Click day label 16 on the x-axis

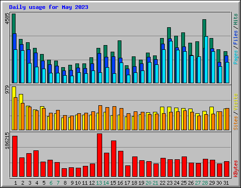(x=120, y=183)
